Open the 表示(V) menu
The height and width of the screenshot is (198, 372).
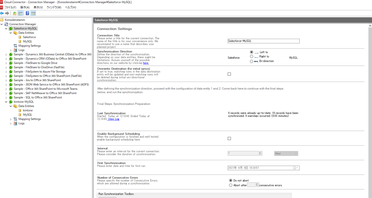point(38,7)
